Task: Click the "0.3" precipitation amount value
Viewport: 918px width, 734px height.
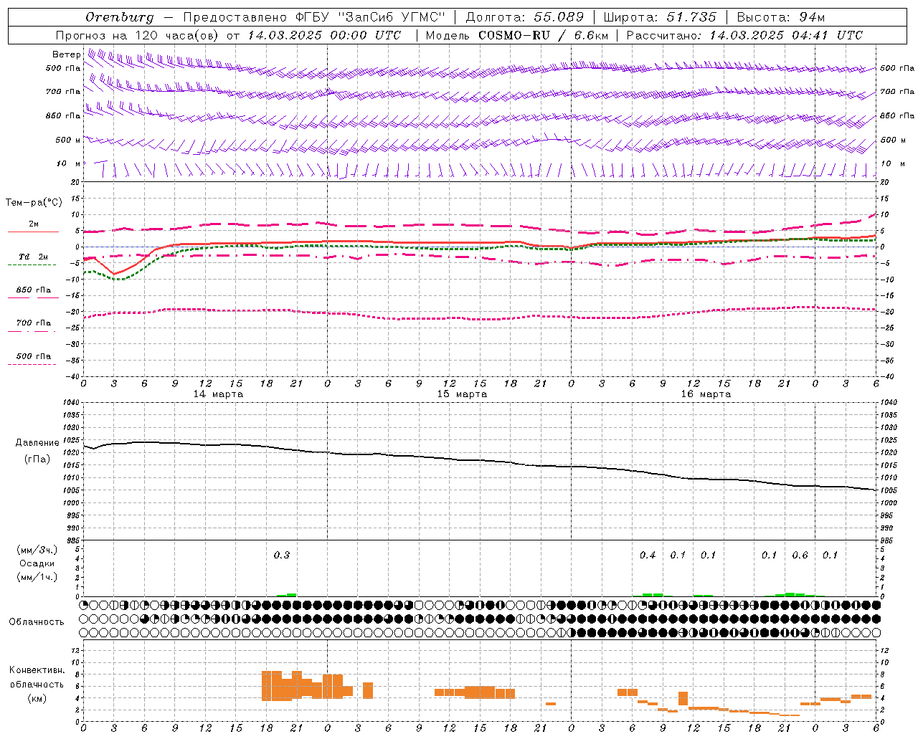Action: click(x=282, y=556)
